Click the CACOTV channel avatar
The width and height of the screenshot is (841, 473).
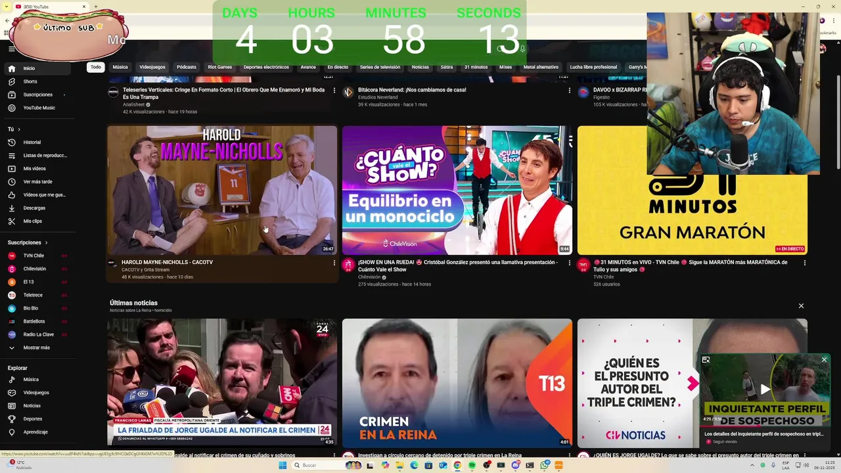[113, 264]
